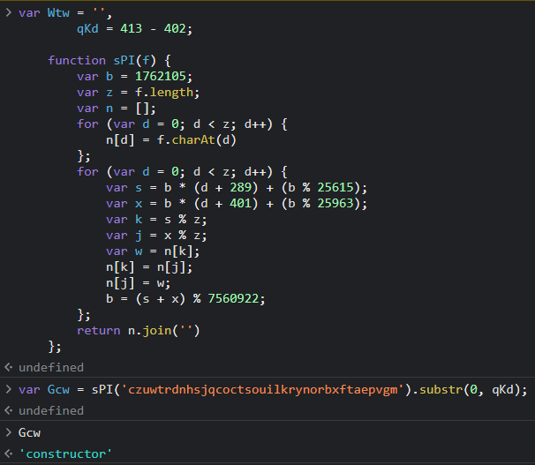Click the return arrow beside the first 'undefined'
Viewport: 535px width, 465px height.
(9, 367)
